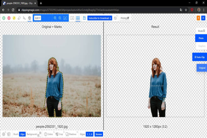Select the green Keep marker tool
The height and width of the screenshot is (138, 207).
point(4,18)
